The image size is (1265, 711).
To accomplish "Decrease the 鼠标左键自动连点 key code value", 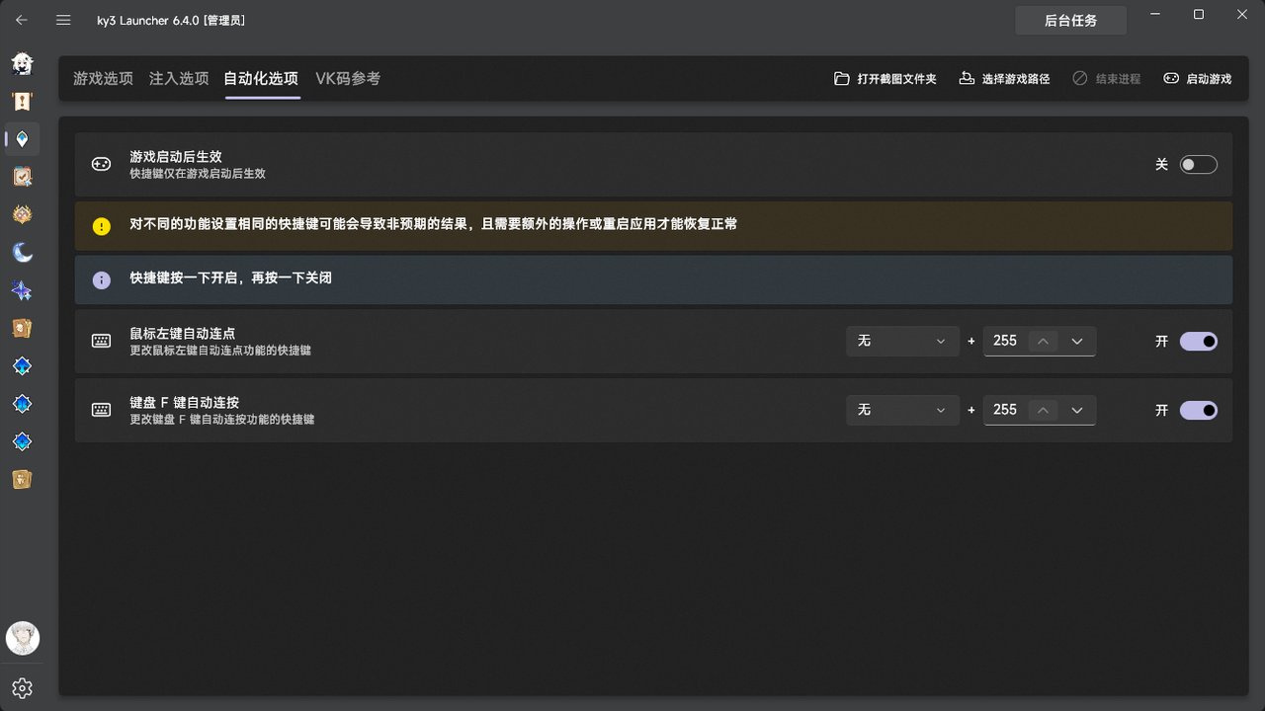I will pos(1077,341).
